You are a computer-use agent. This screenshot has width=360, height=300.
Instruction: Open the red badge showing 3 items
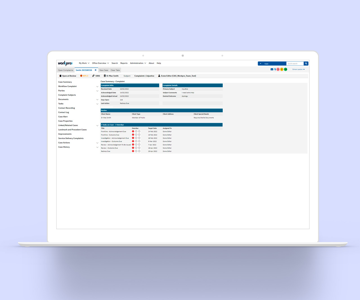(x=278, y=69)
